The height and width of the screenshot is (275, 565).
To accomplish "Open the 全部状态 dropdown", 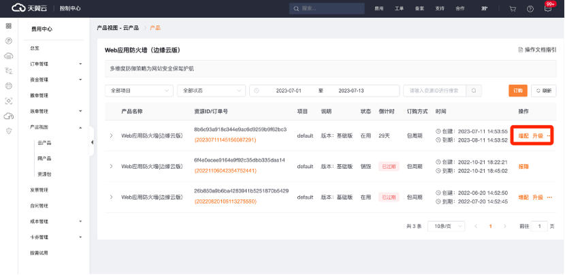I will [212, 91].
